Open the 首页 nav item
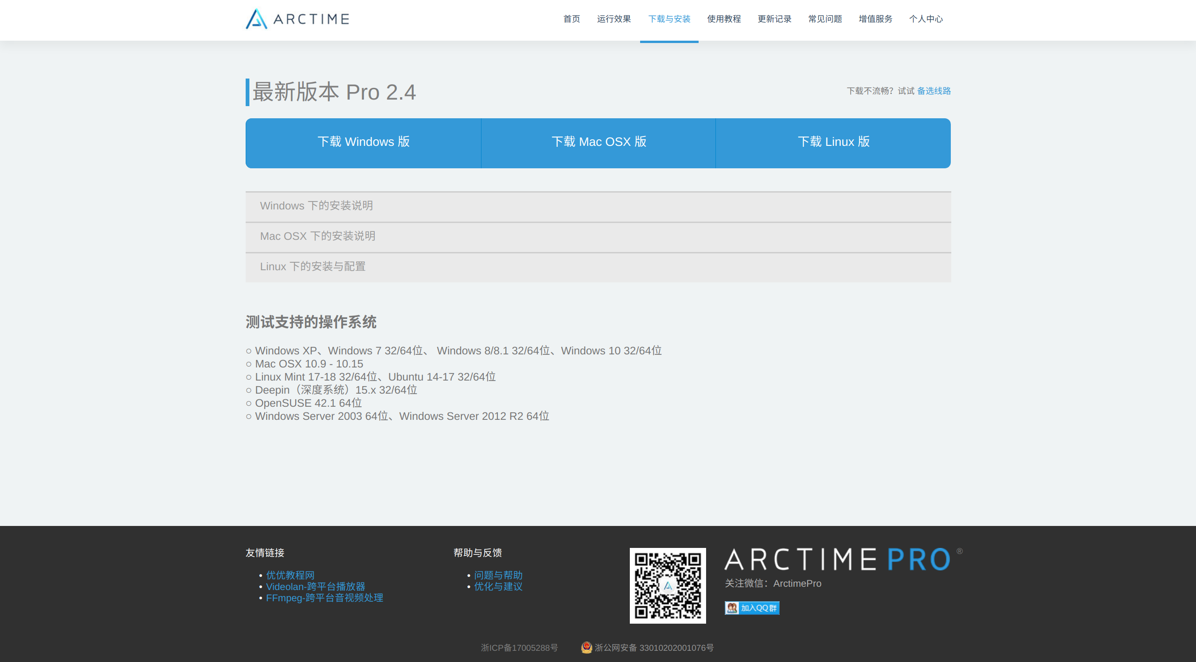1196x662 pixels. tap(571, 19)
